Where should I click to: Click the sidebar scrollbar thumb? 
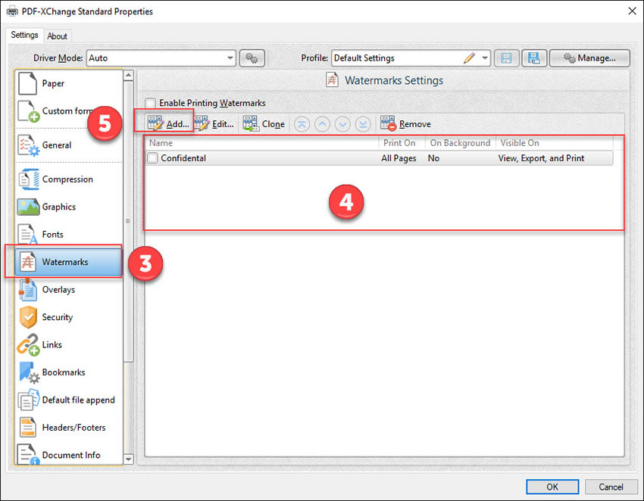click(x=129, y=222)
